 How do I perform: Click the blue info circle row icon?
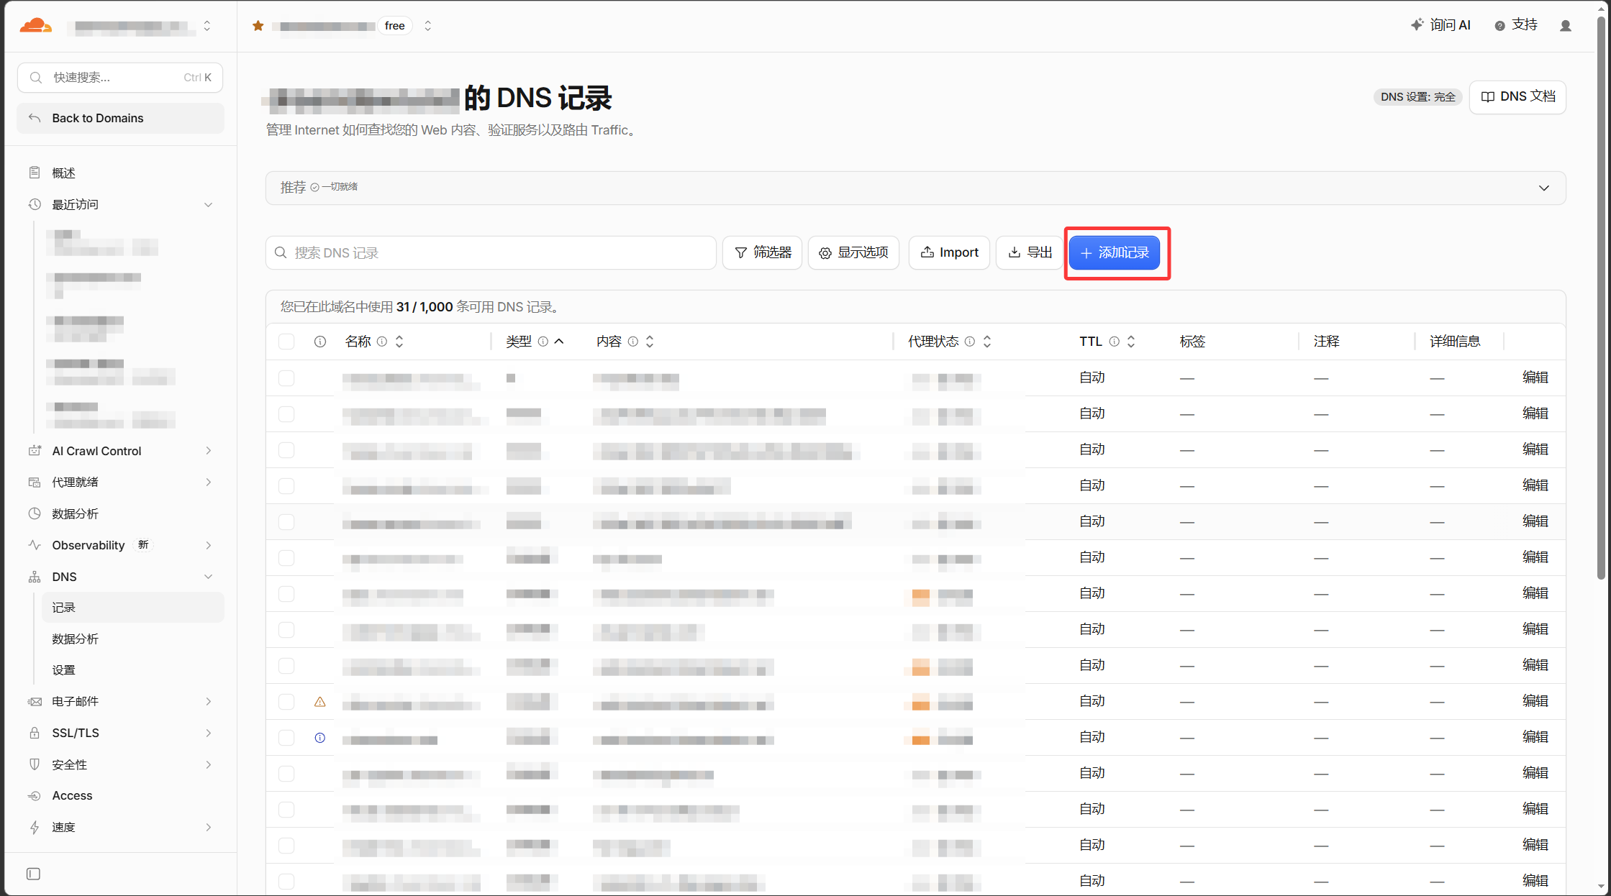tap(320, 738)
